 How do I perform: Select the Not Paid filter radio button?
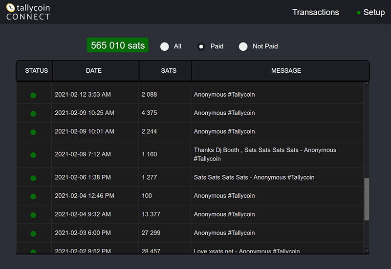point(243,46)
